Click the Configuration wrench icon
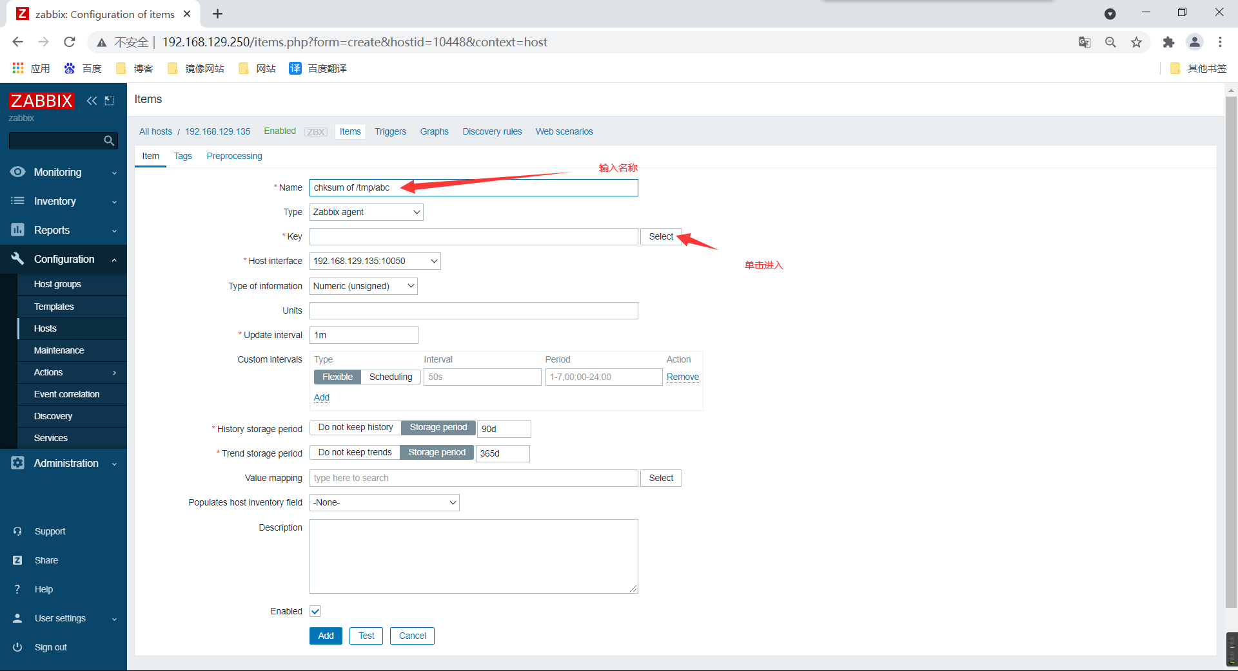Image resolution: width=1238 pixels, height=671 pixels. point(18,259)
